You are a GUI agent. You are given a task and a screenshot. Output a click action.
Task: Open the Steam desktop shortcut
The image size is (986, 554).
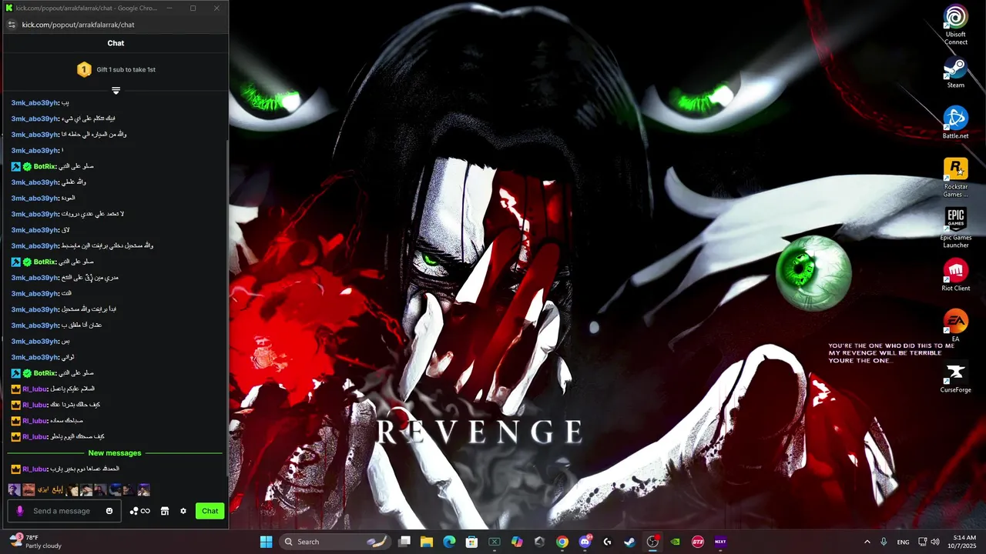tap(956, 73)
